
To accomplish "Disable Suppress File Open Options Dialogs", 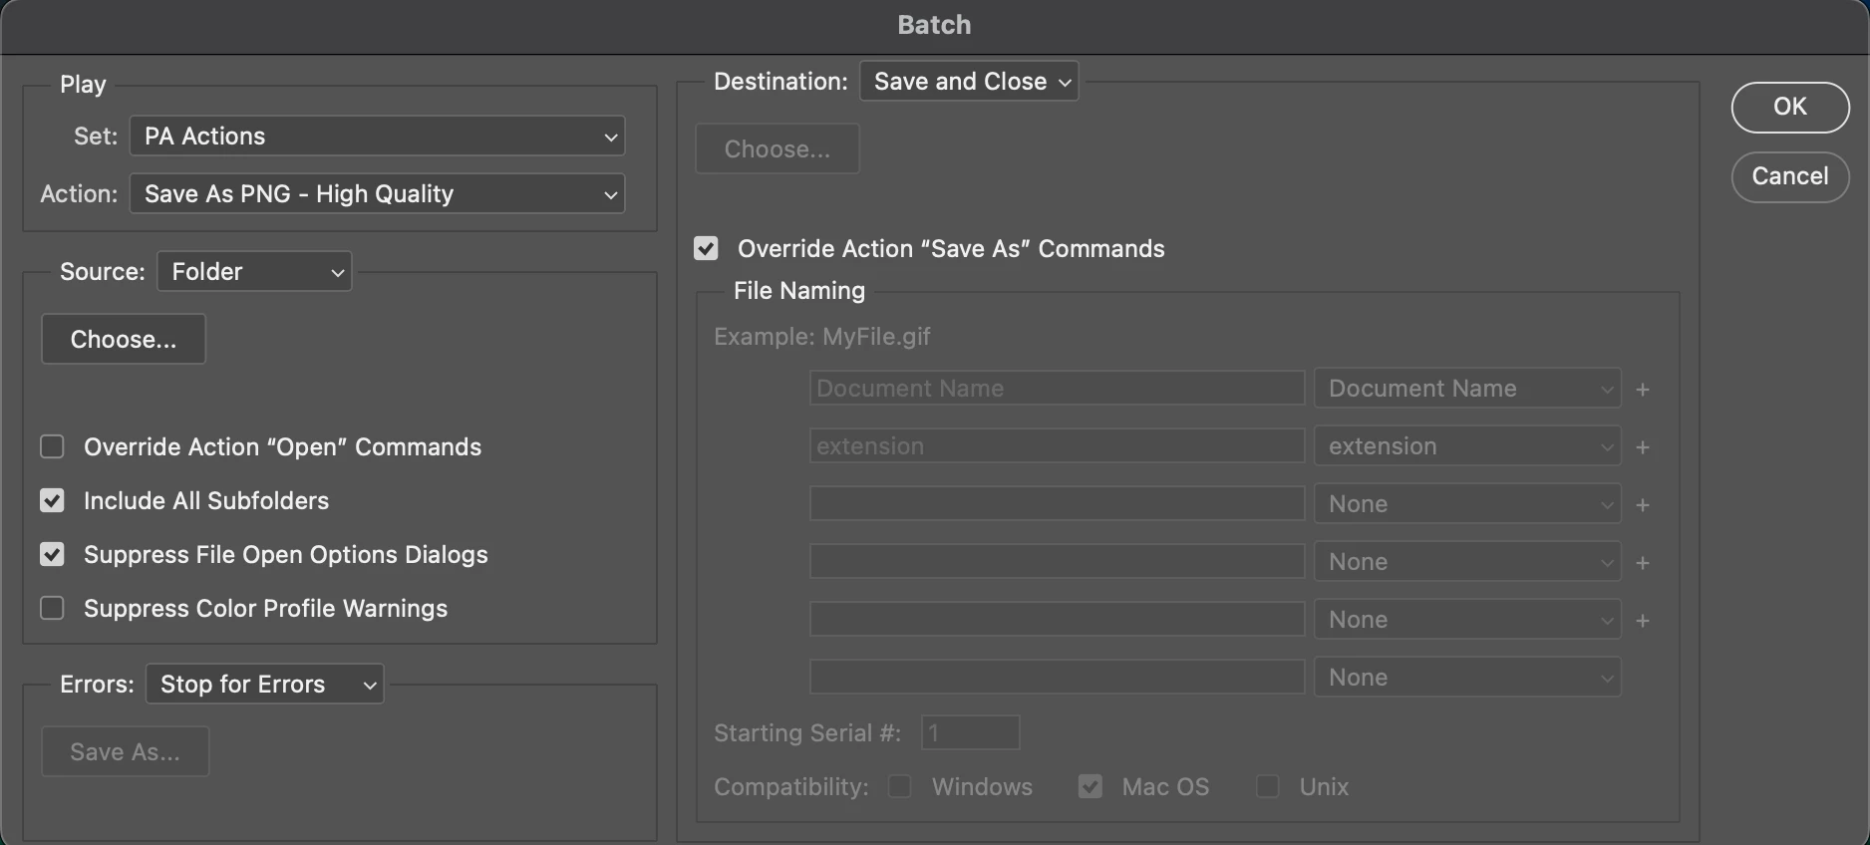I will [52, 554].
